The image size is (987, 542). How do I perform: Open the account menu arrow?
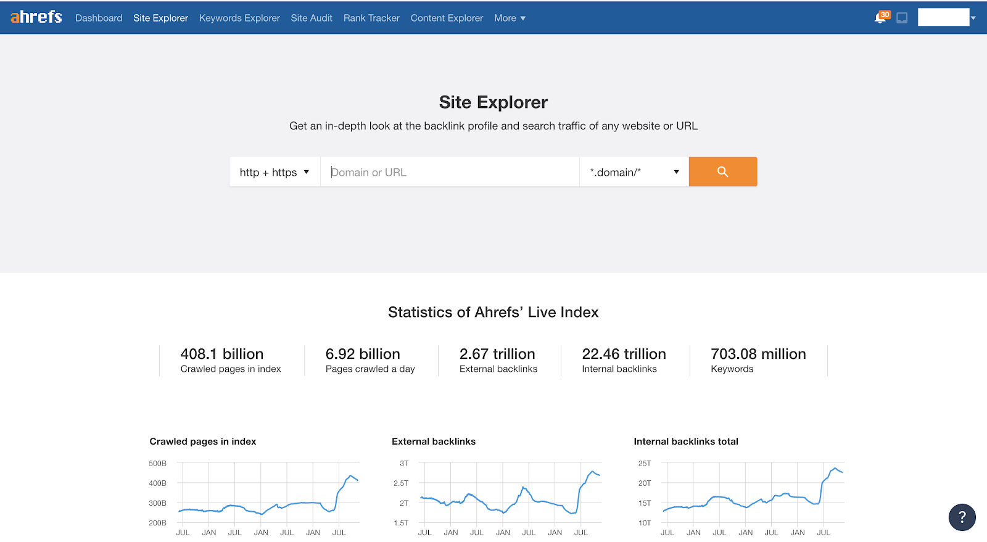(973, 18)
